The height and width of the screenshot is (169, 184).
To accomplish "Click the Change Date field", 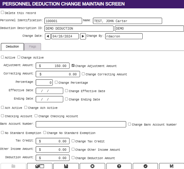I will point(65,36).
